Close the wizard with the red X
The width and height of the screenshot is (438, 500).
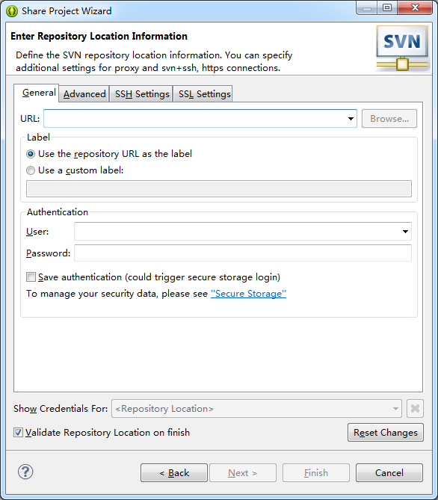point(415,7)
